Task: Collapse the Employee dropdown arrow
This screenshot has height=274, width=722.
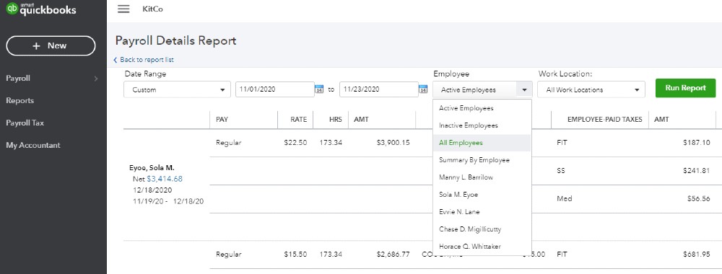Action: [524, 89]
